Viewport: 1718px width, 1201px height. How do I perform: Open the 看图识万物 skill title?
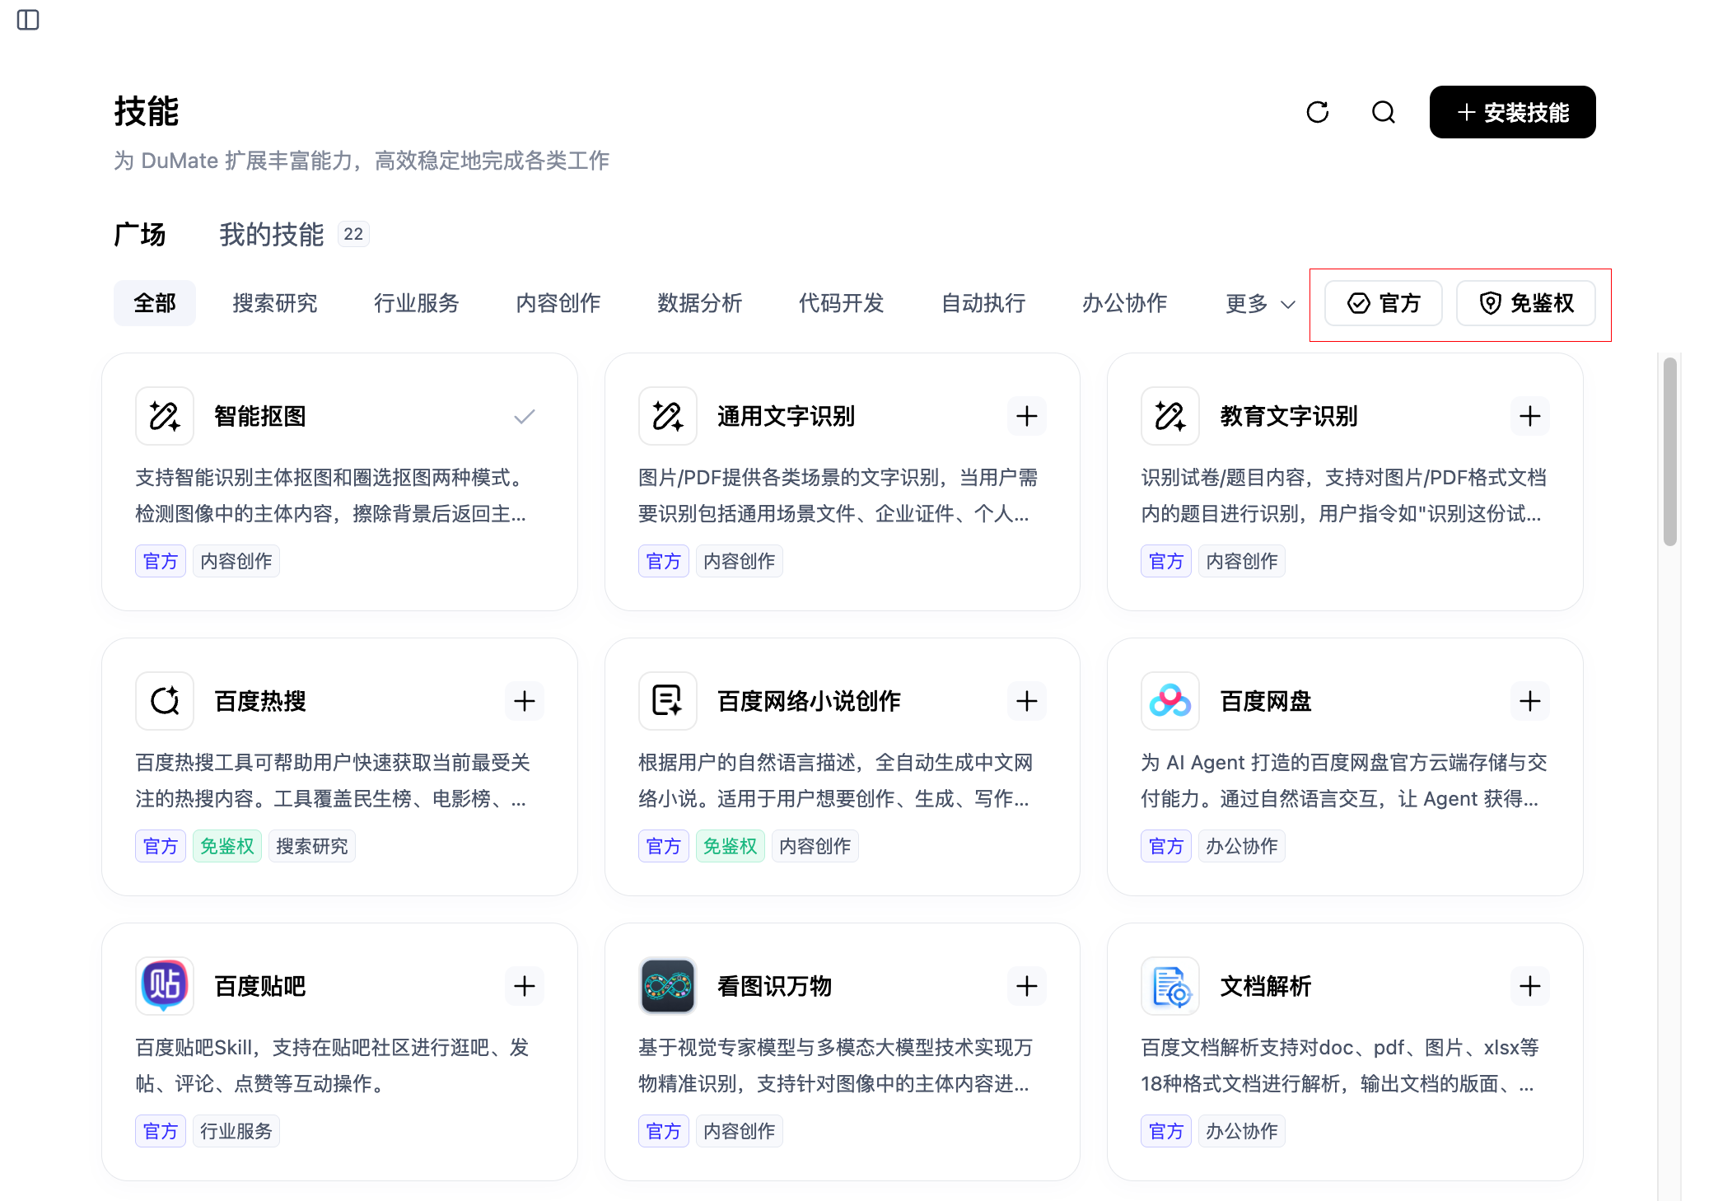click(775, 986)
